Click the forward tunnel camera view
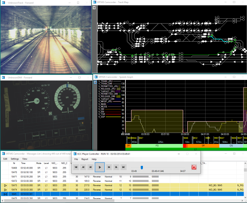Viewport: 247px width, 203px height. point(46,39)
